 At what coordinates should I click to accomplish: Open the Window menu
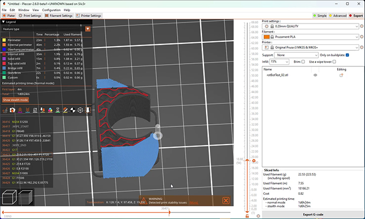tap(24, 10)
